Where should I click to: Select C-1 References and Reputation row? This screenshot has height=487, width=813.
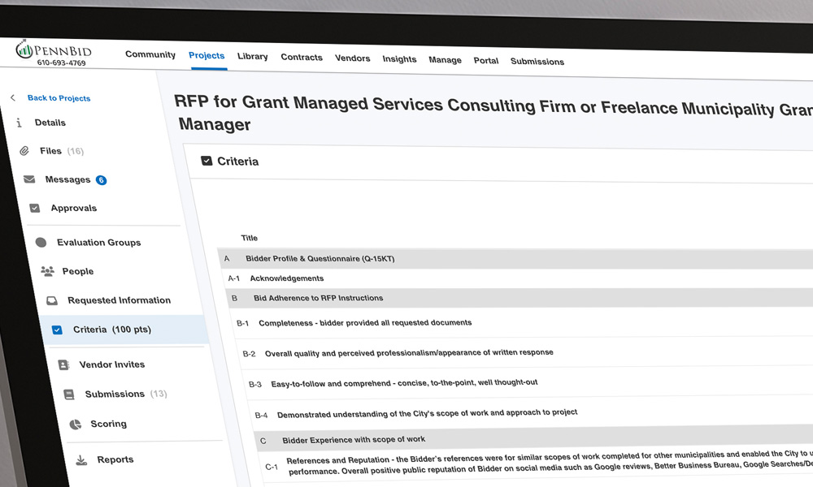[537, 465]
